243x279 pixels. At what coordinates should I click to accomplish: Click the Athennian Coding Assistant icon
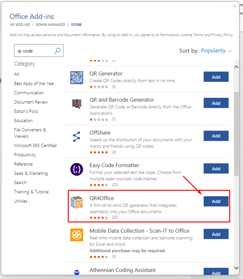tap(76, 272)
